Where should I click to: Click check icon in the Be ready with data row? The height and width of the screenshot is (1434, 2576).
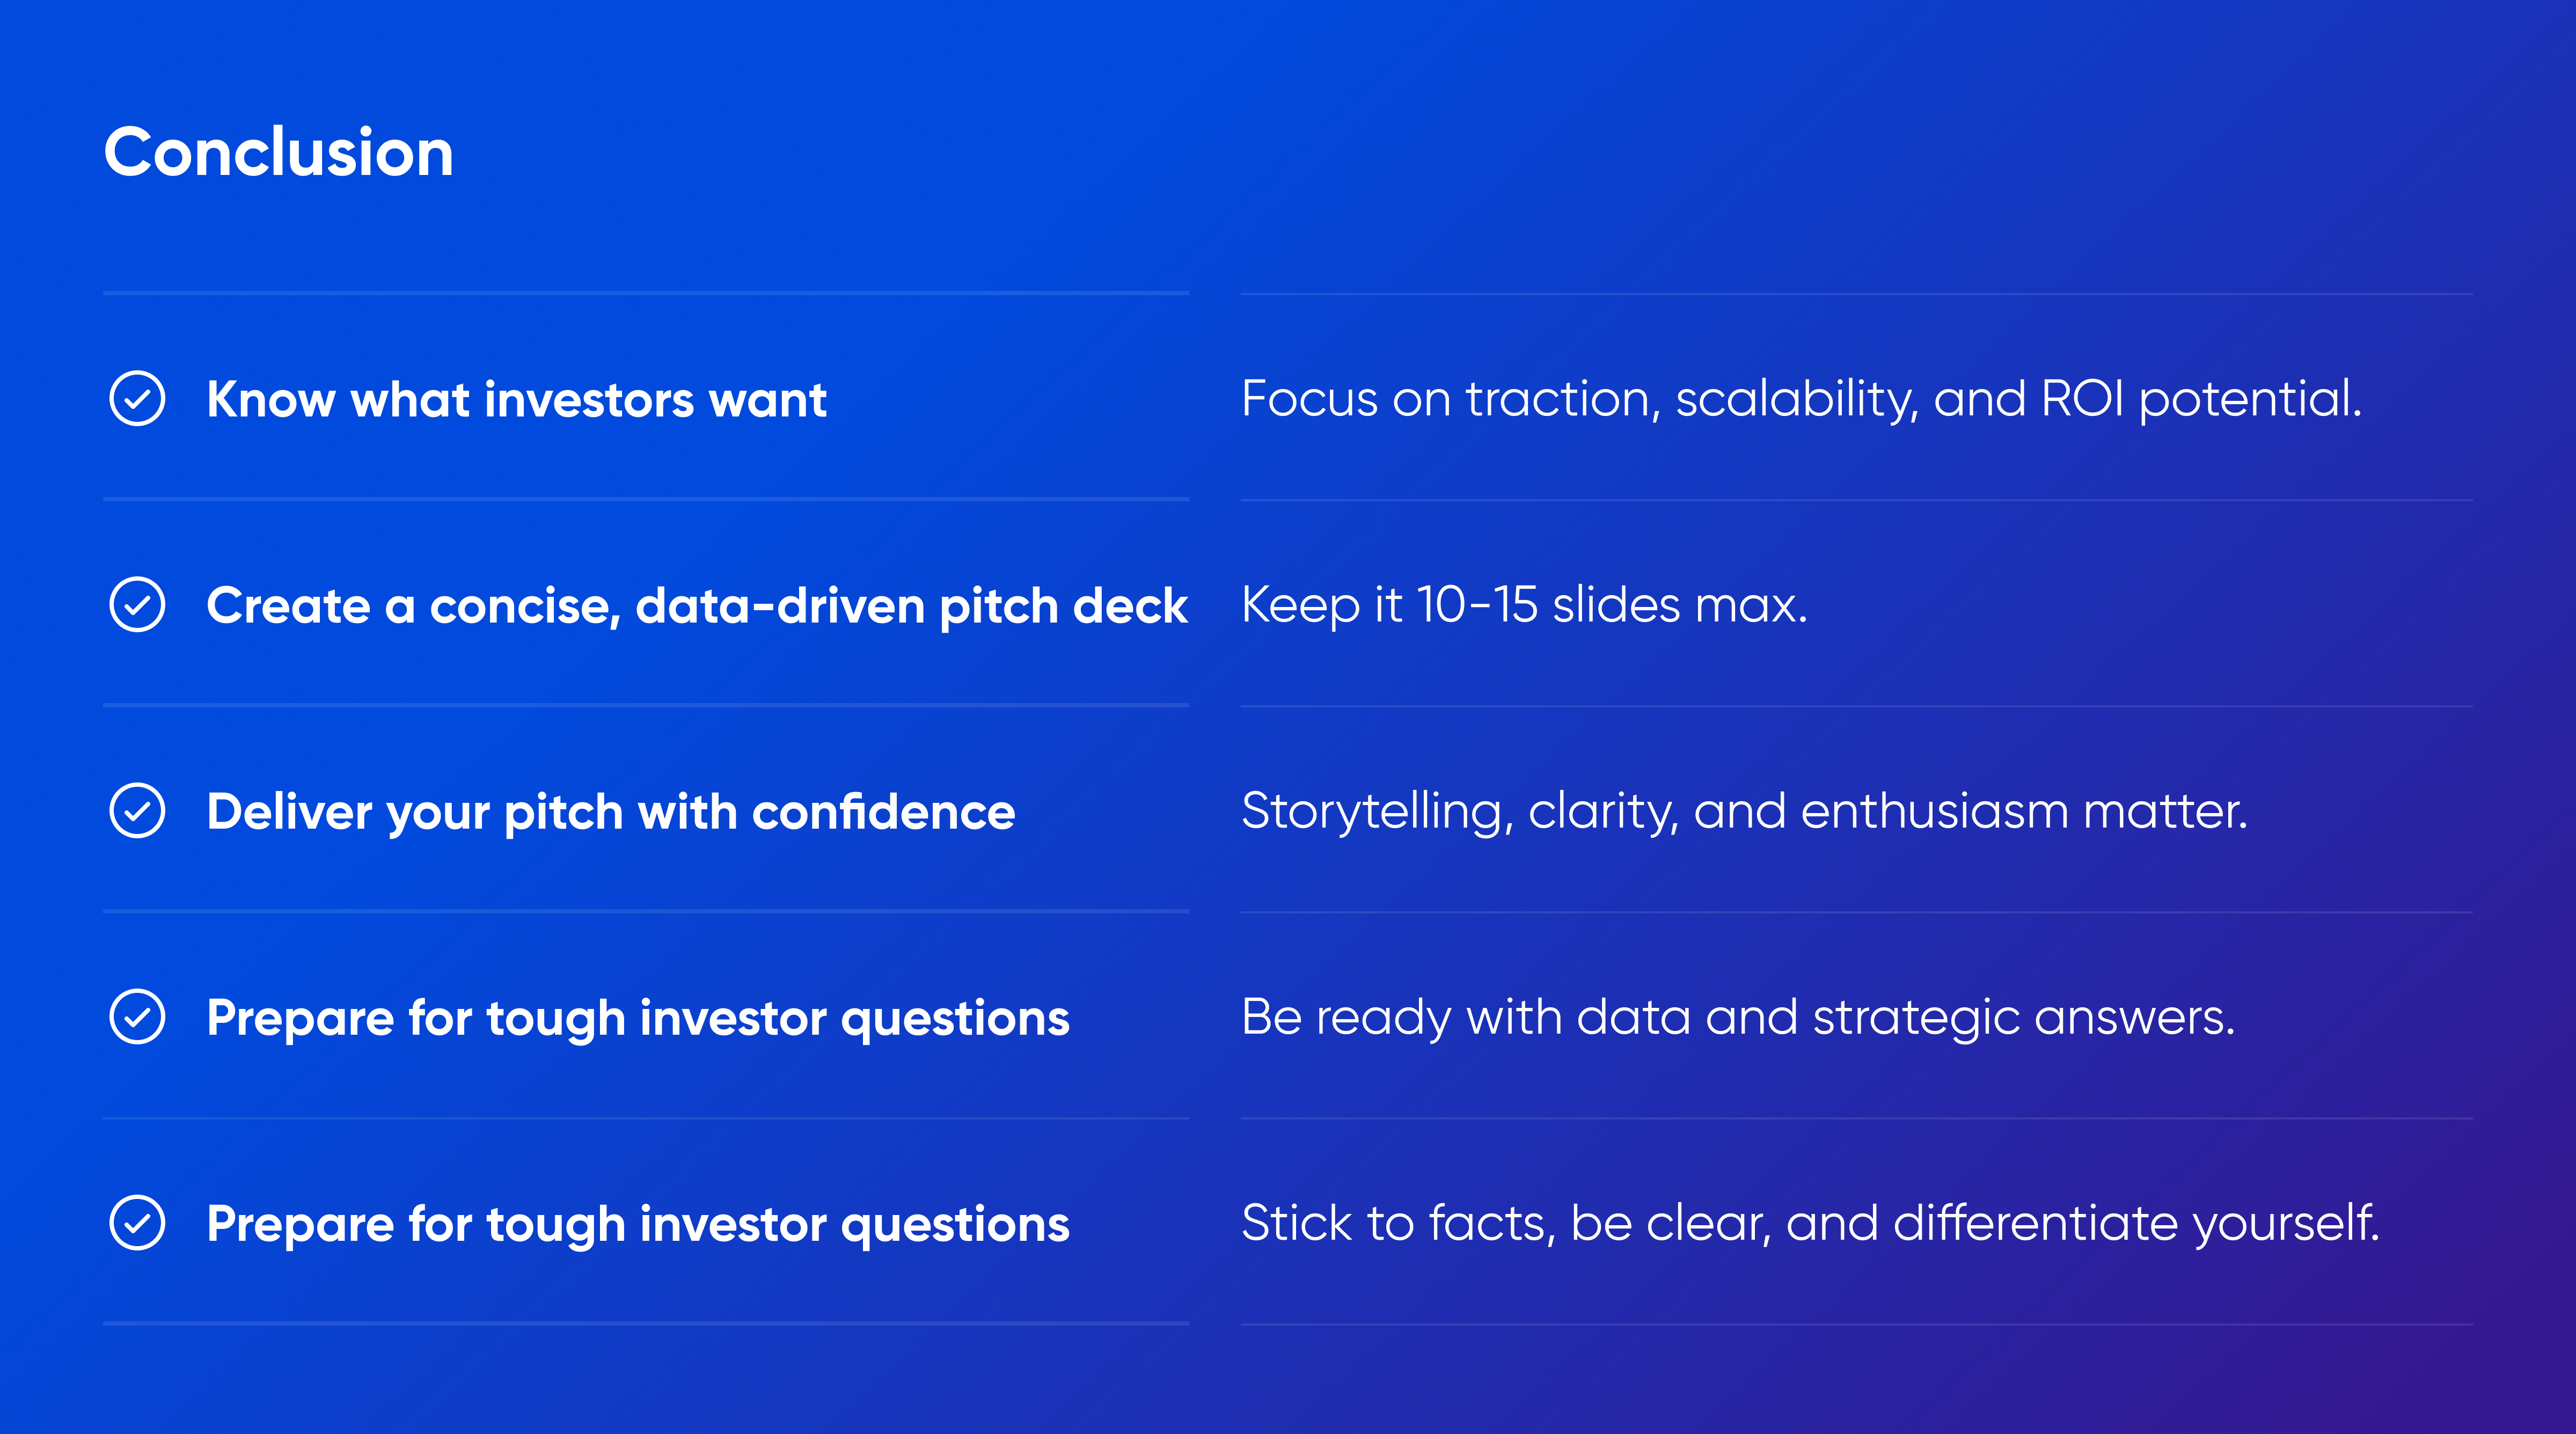pos(137,1017)
